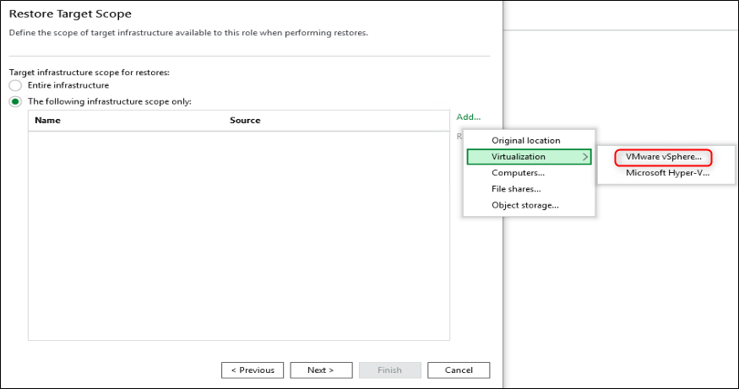This screenshot has height=389, width=739.
Task: Choose Original location from the menu
Action: pyautogui.click(x=525, y=141)
